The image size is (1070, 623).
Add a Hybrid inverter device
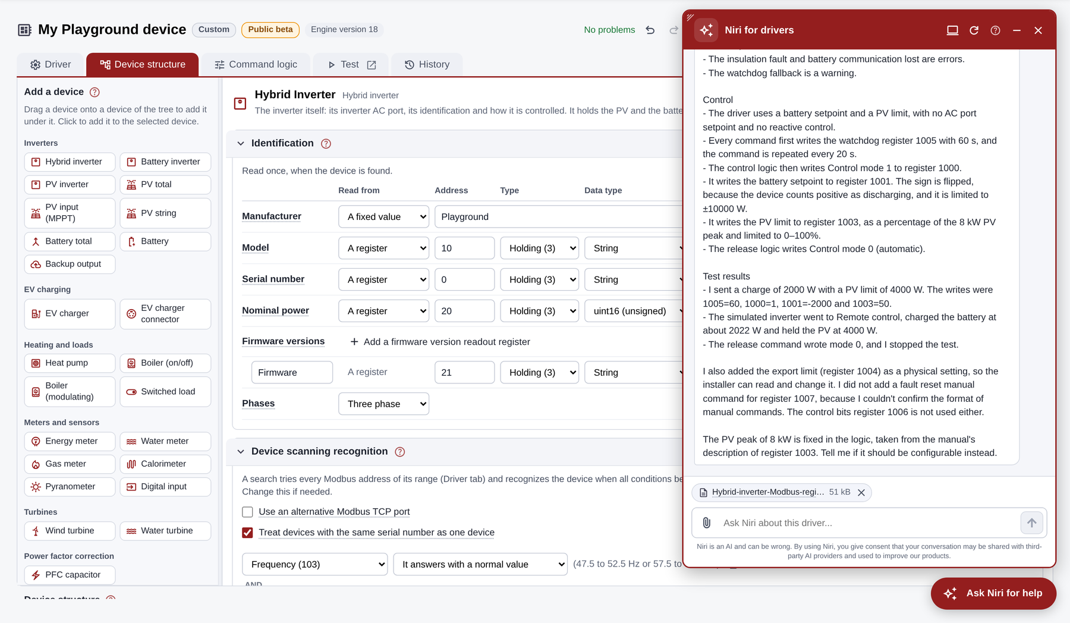click(x=70, y=162)
